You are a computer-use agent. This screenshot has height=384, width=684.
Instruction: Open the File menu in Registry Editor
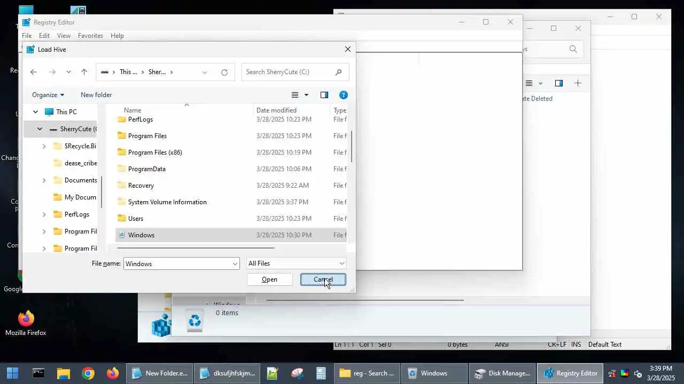[x=27, y=36]
